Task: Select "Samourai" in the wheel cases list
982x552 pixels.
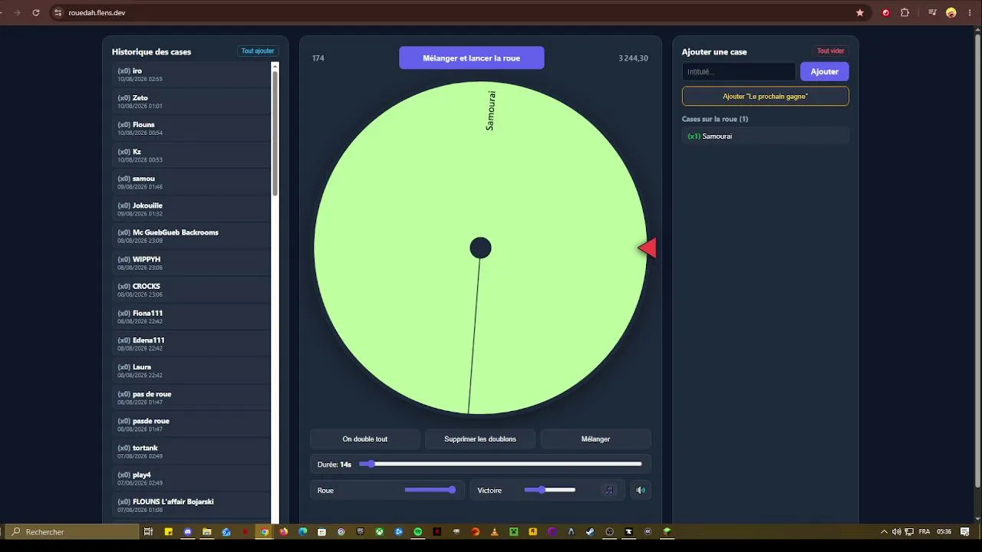Action: 766,136
